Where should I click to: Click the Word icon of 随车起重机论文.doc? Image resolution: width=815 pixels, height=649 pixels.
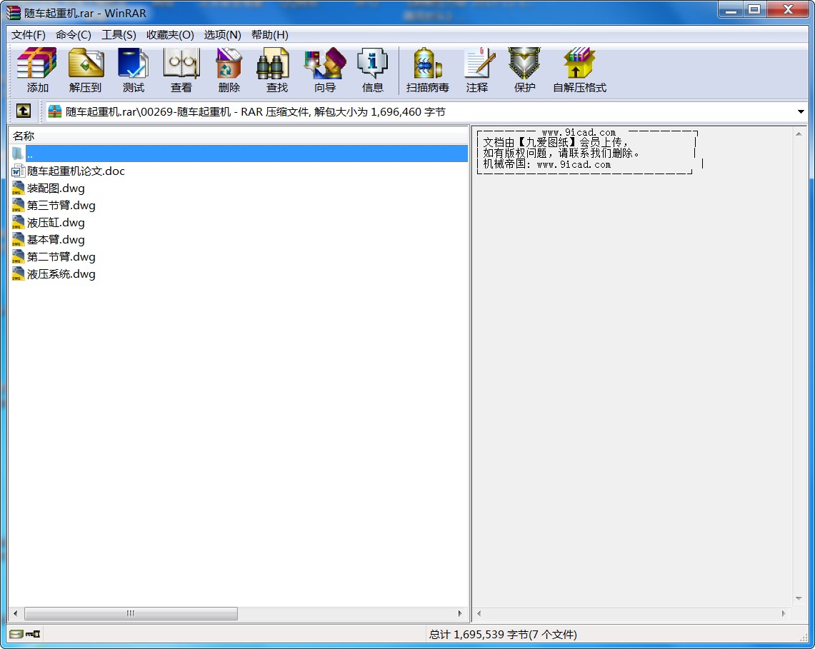[x=18, y=171]
